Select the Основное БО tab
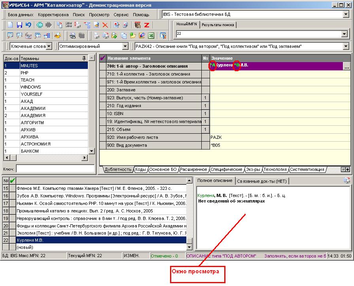The image size is (354, 286). [163, 169]
